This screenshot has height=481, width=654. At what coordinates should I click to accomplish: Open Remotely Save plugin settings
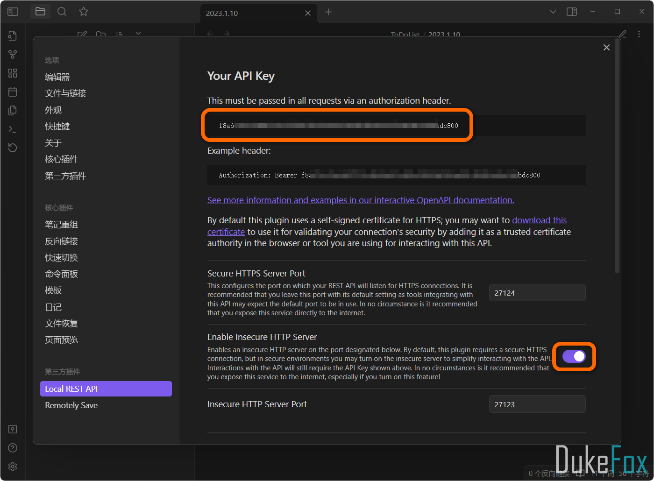tap(71, 405)
